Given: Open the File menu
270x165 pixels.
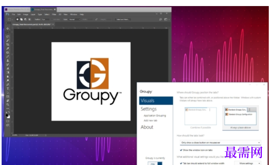Looking at the screenshot, I should click(13, 15).
